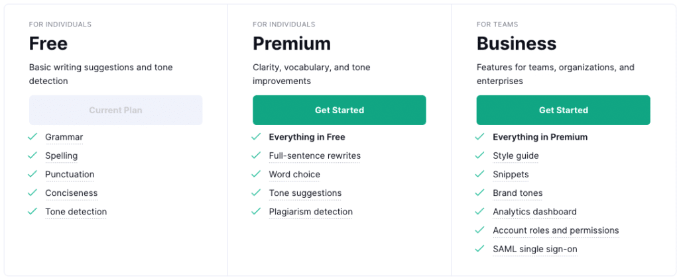Click the checkmark beside Style guide

tap(479, 155)
